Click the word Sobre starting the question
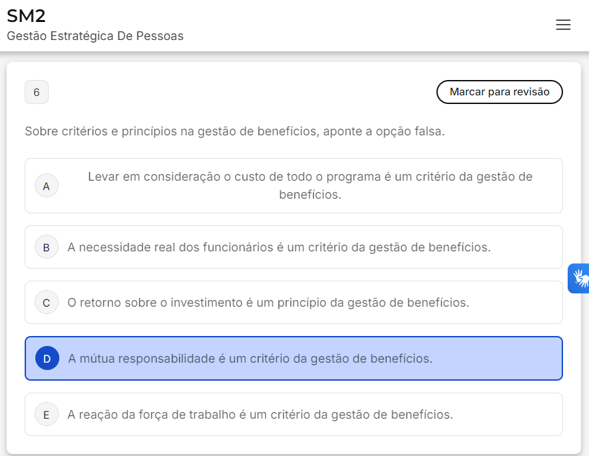Image resolution: width=589 pixels, height=456 pixels. pyautogui.click(x=40, y=131)
